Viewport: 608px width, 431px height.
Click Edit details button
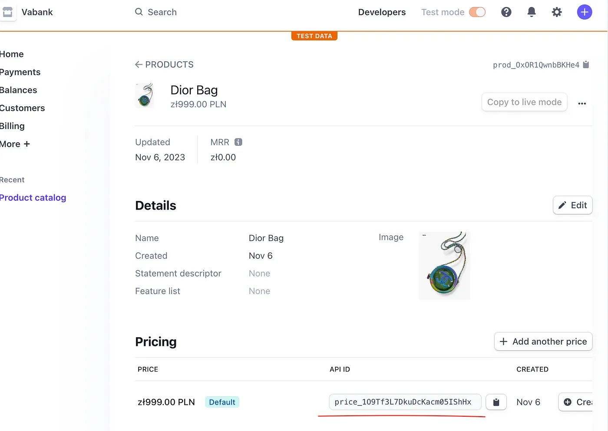[572, 205]
